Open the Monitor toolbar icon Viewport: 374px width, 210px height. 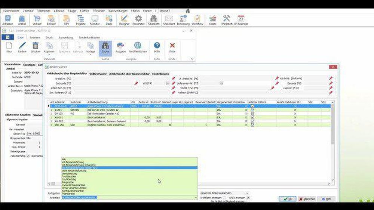point(95,20)
